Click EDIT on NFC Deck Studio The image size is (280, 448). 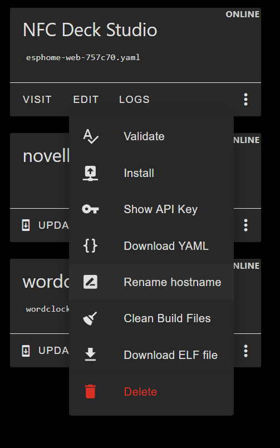point(86,100)
